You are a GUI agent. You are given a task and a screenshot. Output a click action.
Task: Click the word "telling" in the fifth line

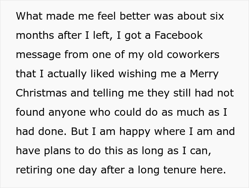108,94
